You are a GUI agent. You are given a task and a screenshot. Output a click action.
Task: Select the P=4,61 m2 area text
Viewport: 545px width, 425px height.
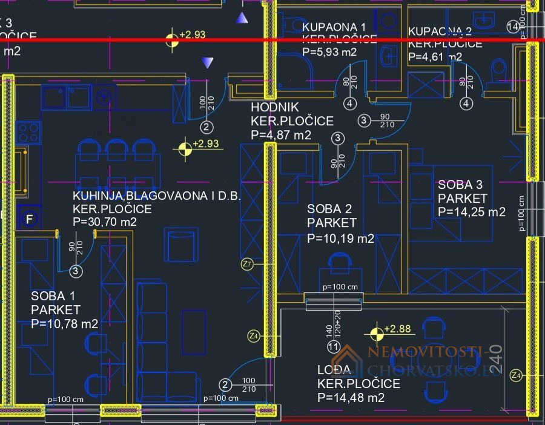[x=435, y=57]
